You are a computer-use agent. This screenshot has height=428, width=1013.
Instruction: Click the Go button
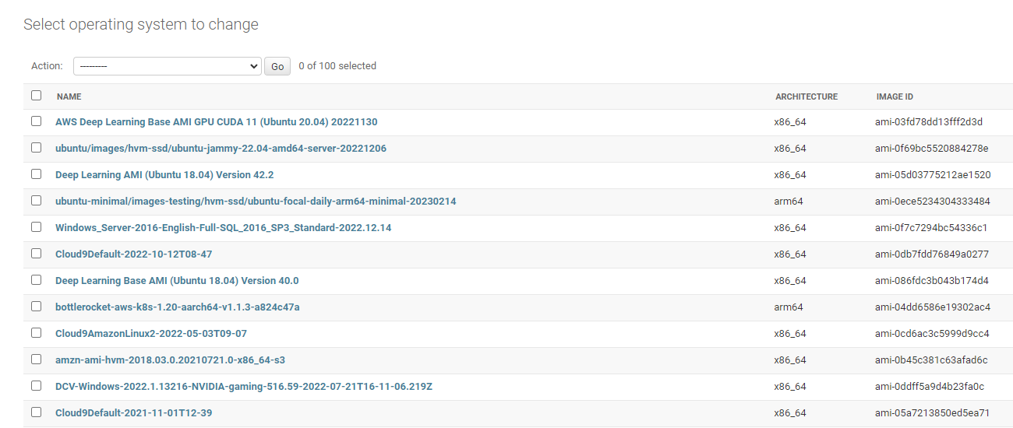point(277,66)
